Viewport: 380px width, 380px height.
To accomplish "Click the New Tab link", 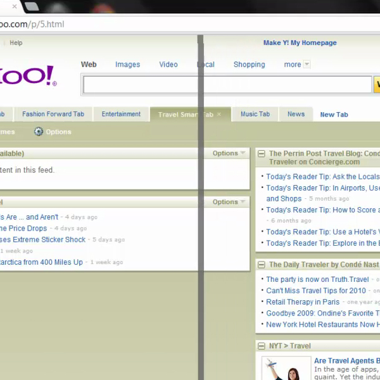I will point(334,115).
